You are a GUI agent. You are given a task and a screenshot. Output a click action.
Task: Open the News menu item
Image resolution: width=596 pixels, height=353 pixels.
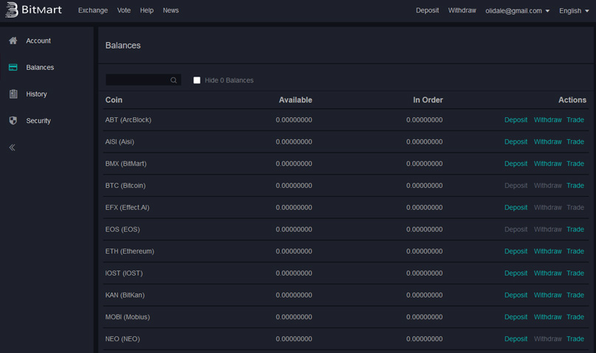click(170, 10)
